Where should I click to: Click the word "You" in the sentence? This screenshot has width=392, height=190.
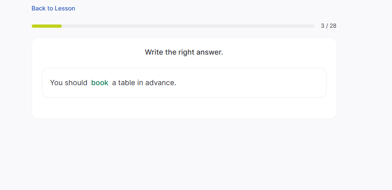tap(57, 83)
